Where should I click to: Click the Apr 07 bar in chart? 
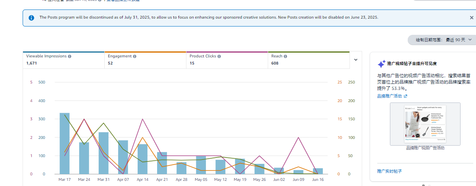pos(123,157)
